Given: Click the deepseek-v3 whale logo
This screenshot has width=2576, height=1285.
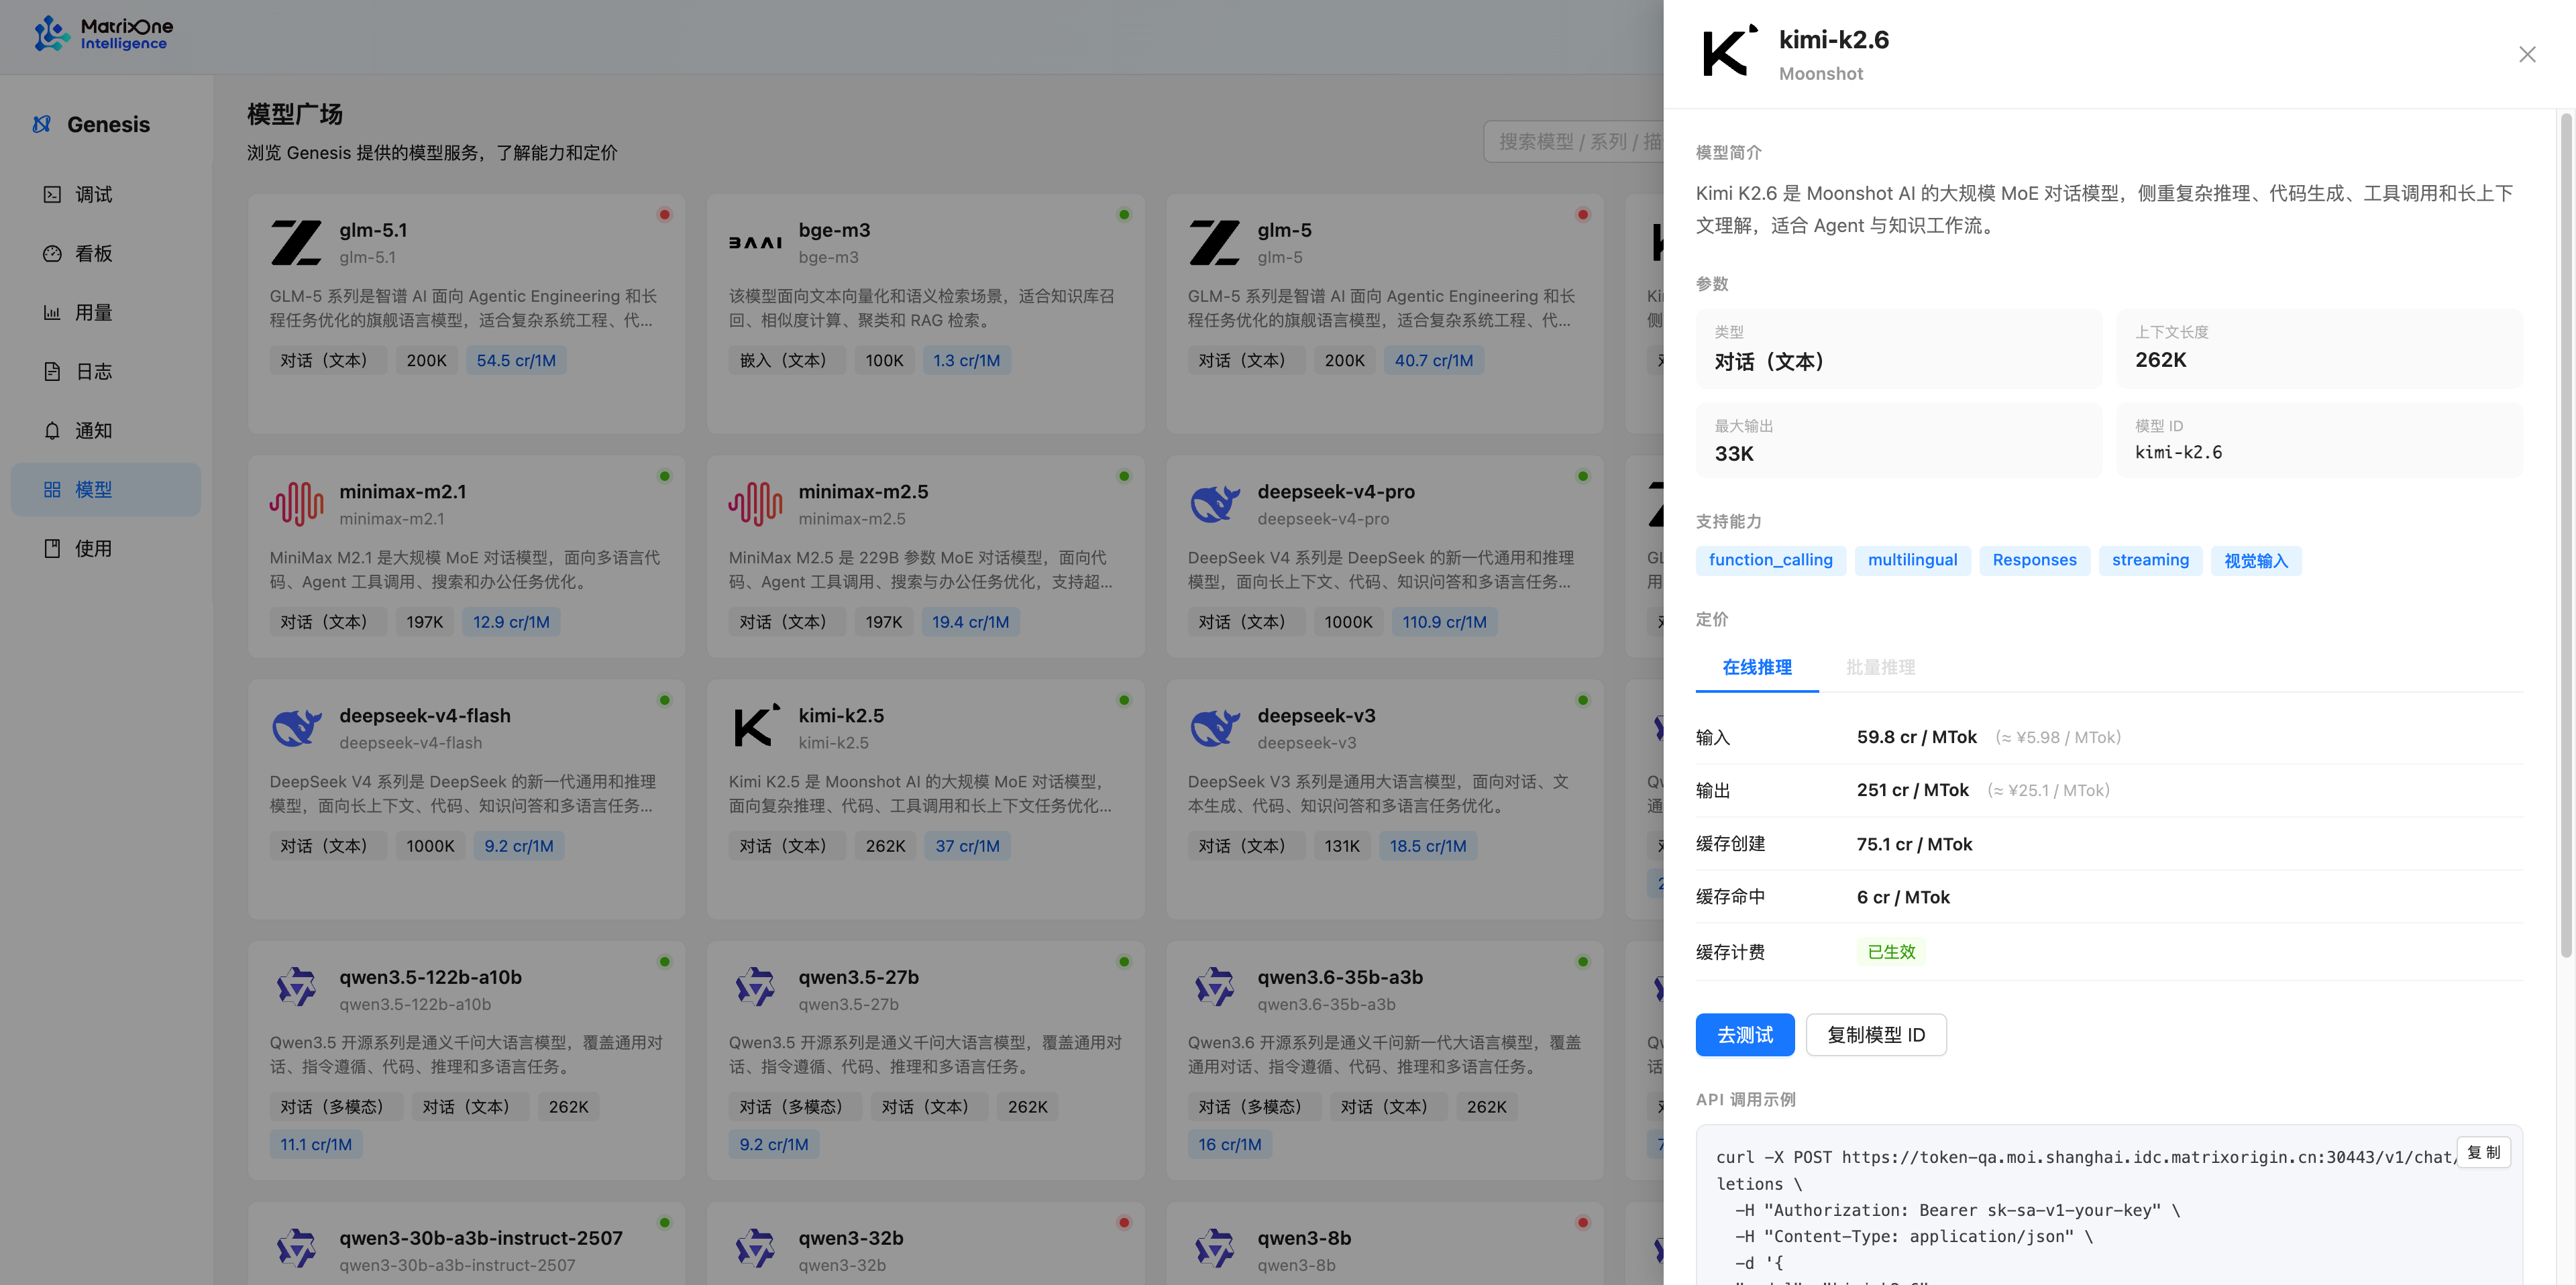Looking at the screenshot, I should click(1214, 728).
